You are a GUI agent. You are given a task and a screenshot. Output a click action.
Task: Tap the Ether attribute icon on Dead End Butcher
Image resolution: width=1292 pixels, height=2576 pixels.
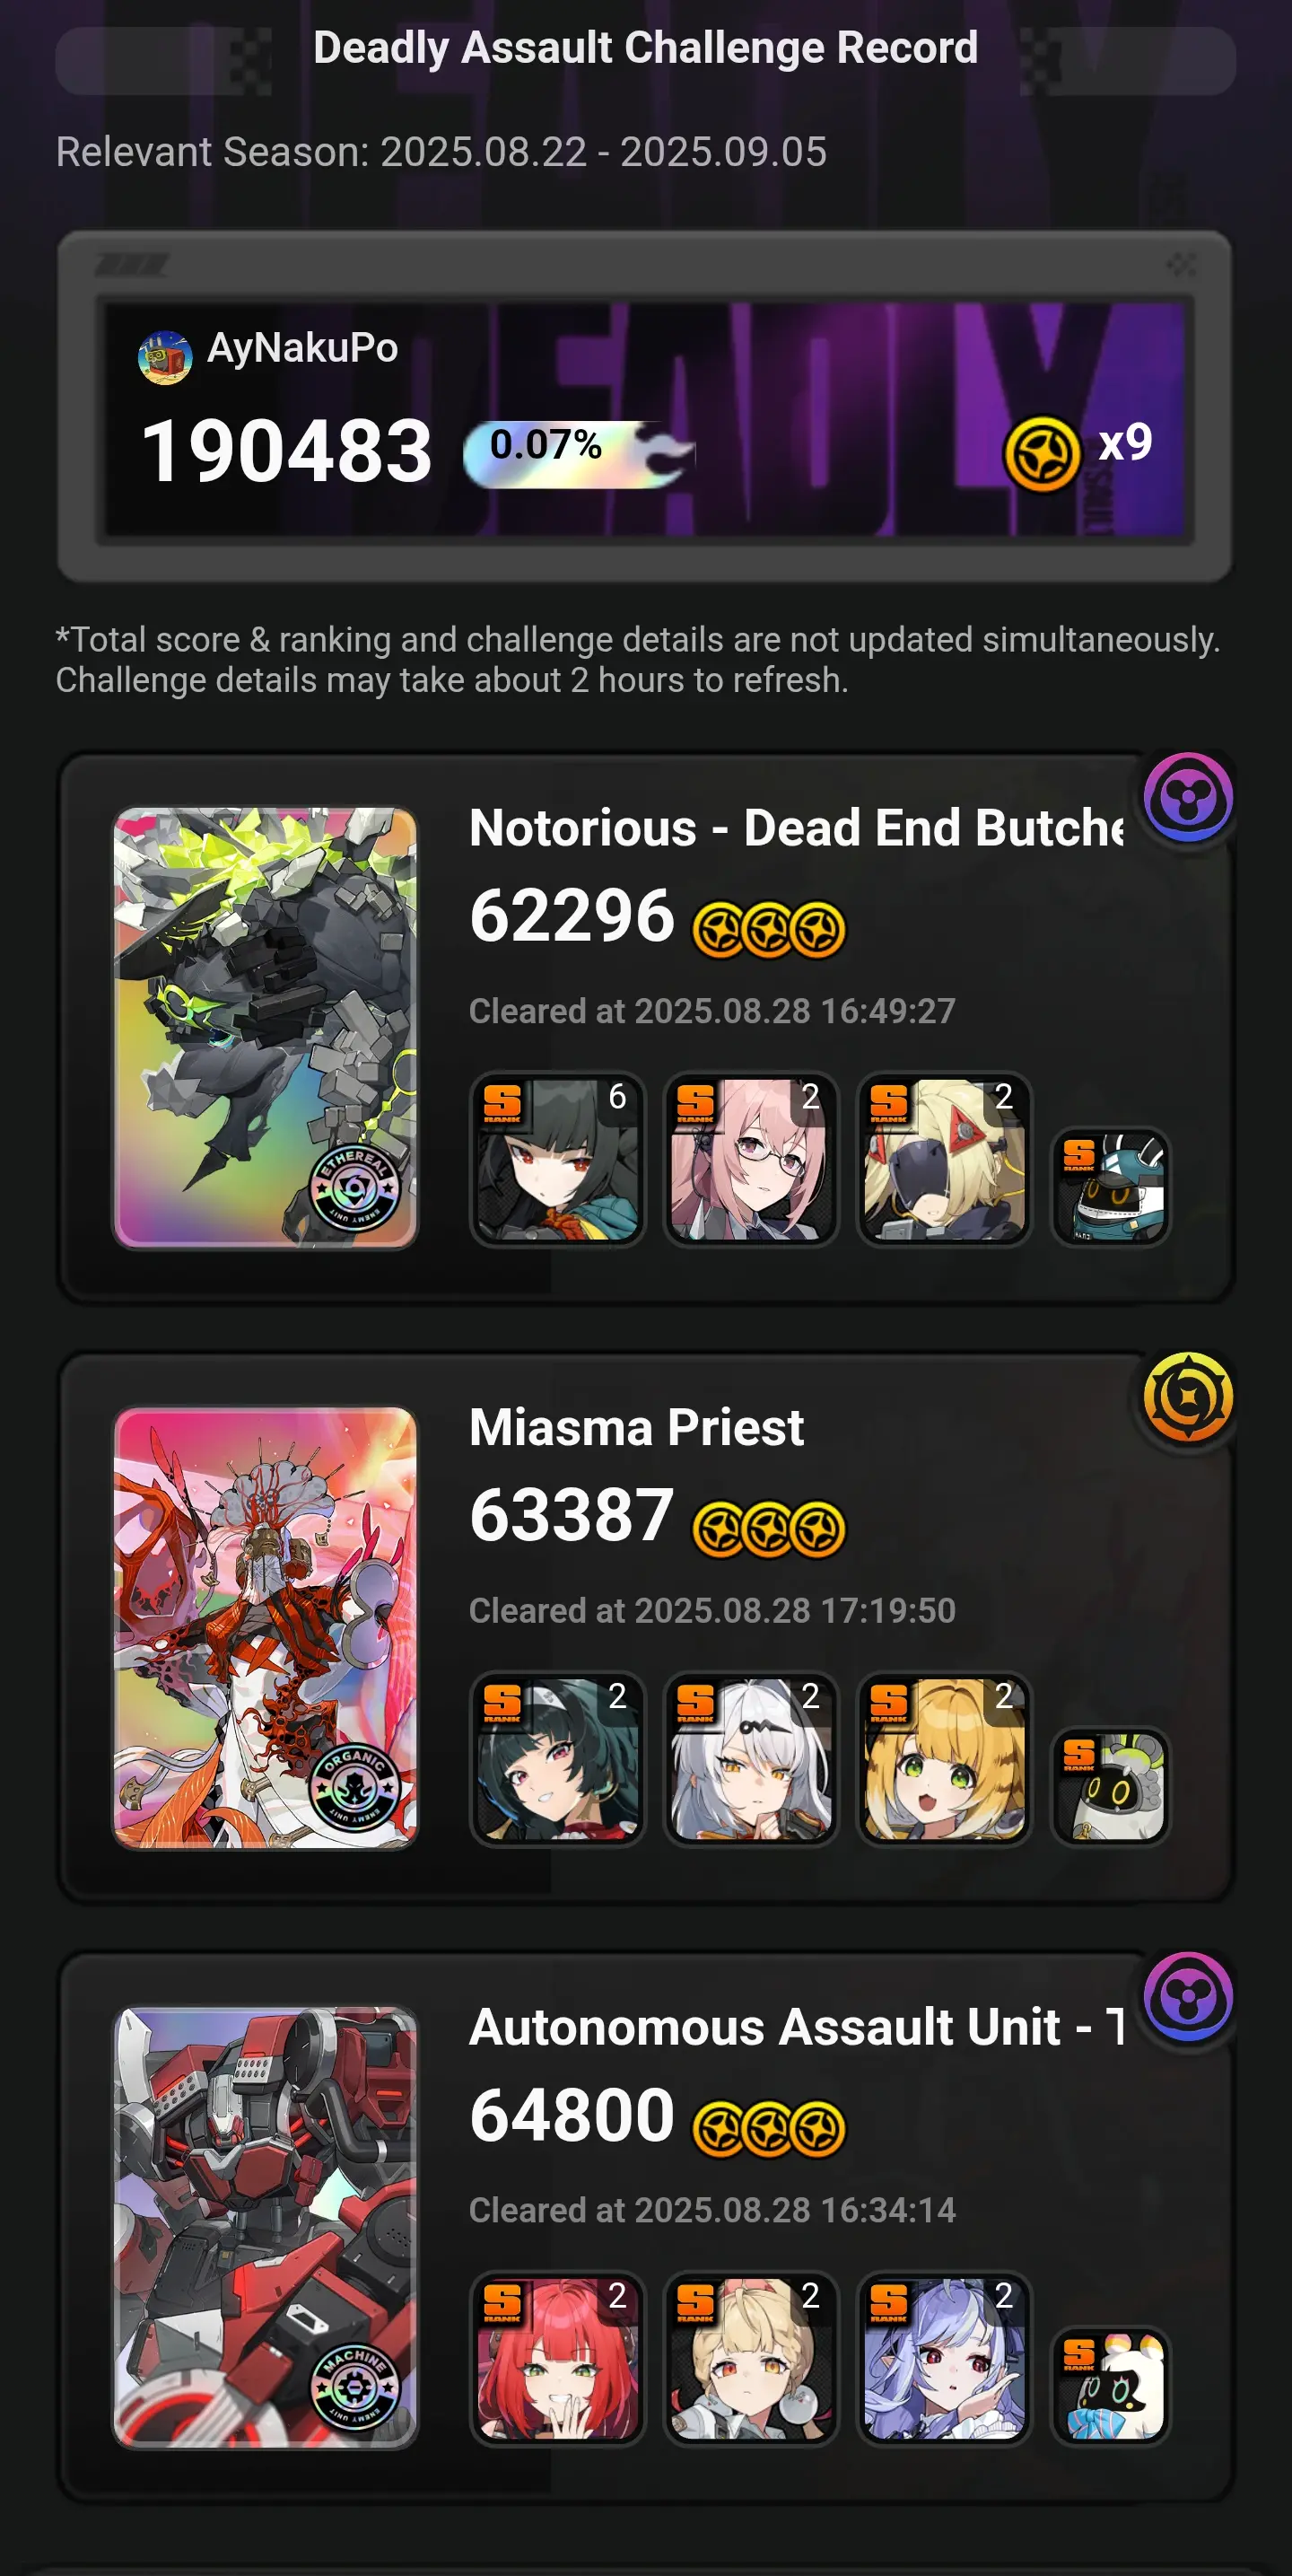(x=1188, y=797)
